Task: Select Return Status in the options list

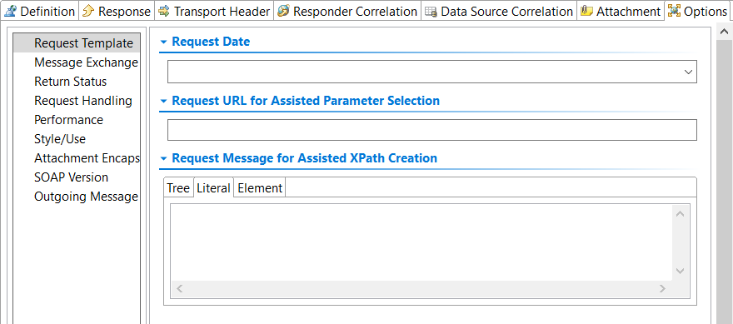Action: [x=71, y=82]
